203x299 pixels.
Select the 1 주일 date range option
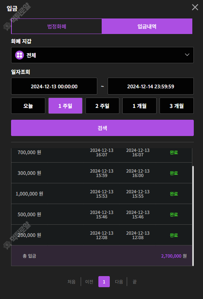pyautogui.click(x=65, y=106)
